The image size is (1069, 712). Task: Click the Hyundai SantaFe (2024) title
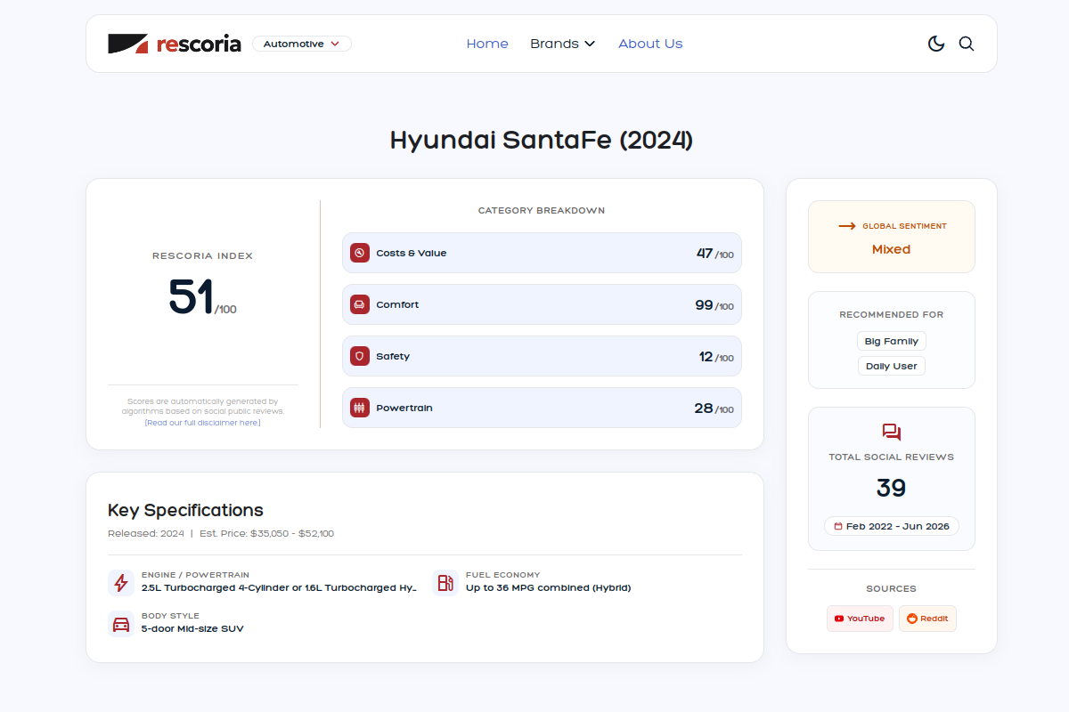[542, 141]
